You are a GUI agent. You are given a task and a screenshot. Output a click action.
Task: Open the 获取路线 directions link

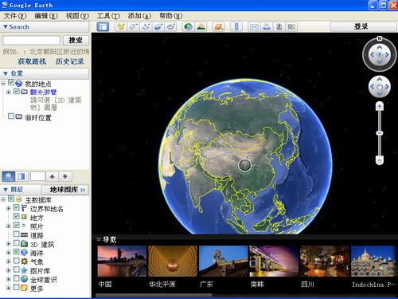(x=32, y=61)
